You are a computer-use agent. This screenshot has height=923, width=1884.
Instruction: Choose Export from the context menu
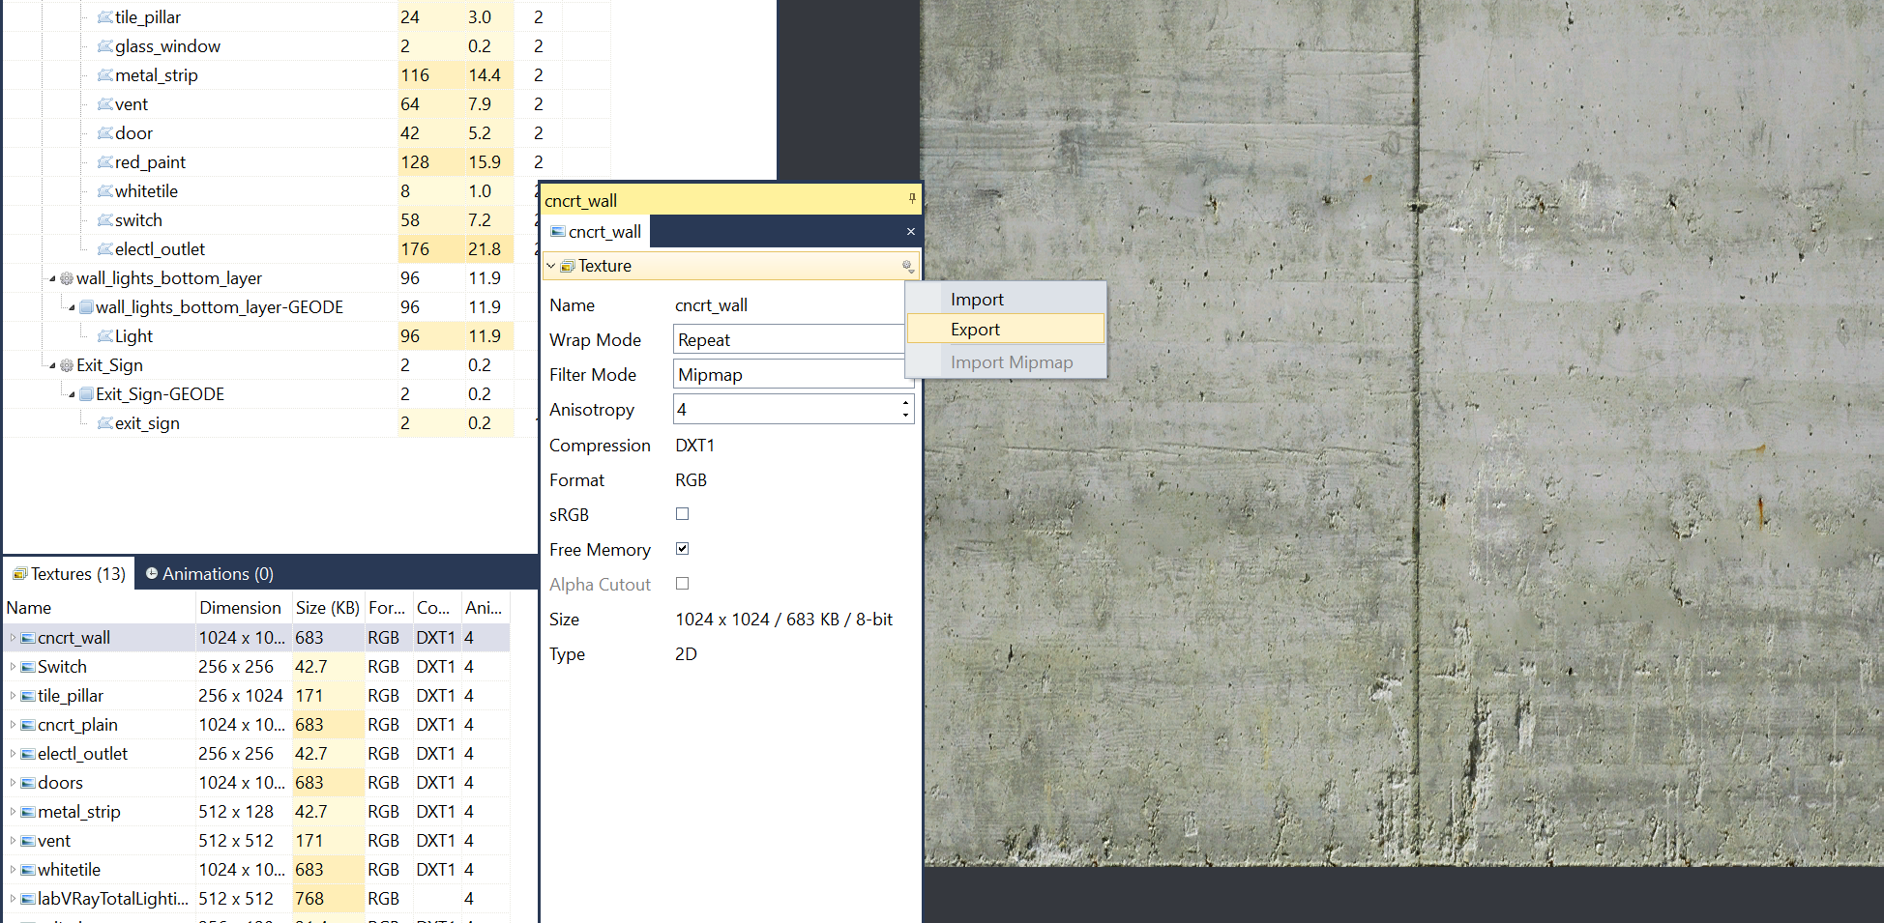coord(975,330)
